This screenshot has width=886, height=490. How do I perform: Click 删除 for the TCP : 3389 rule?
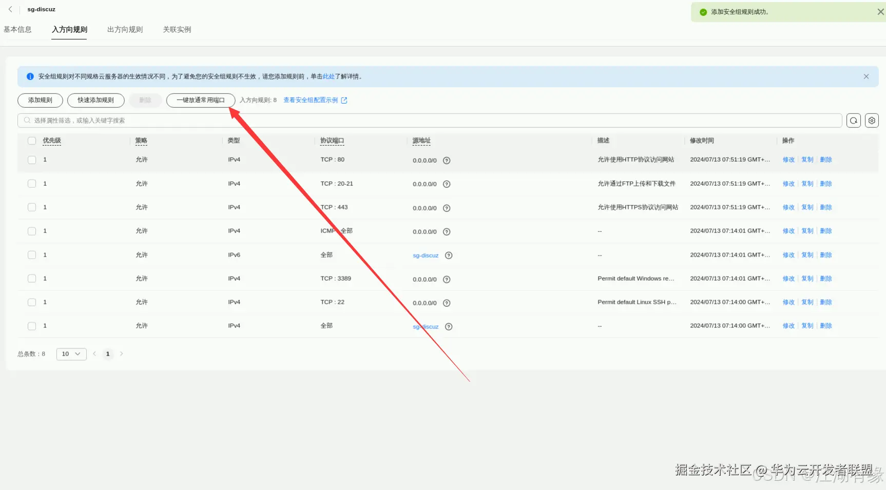coord(826,279)
